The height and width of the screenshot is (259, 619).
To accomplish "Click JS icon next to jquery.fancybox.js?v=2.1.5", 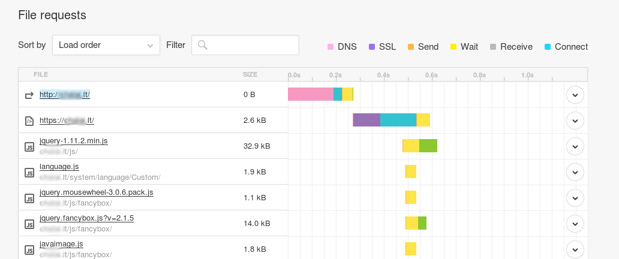I will tap(29, 224).
